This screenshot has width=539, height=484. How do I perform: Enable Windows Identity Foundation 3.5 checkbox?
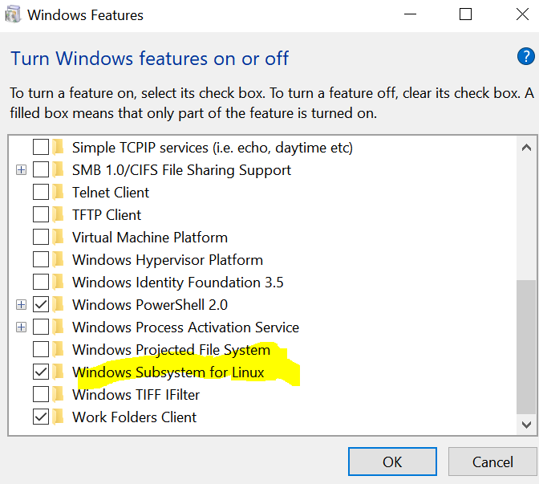[41, 282]
